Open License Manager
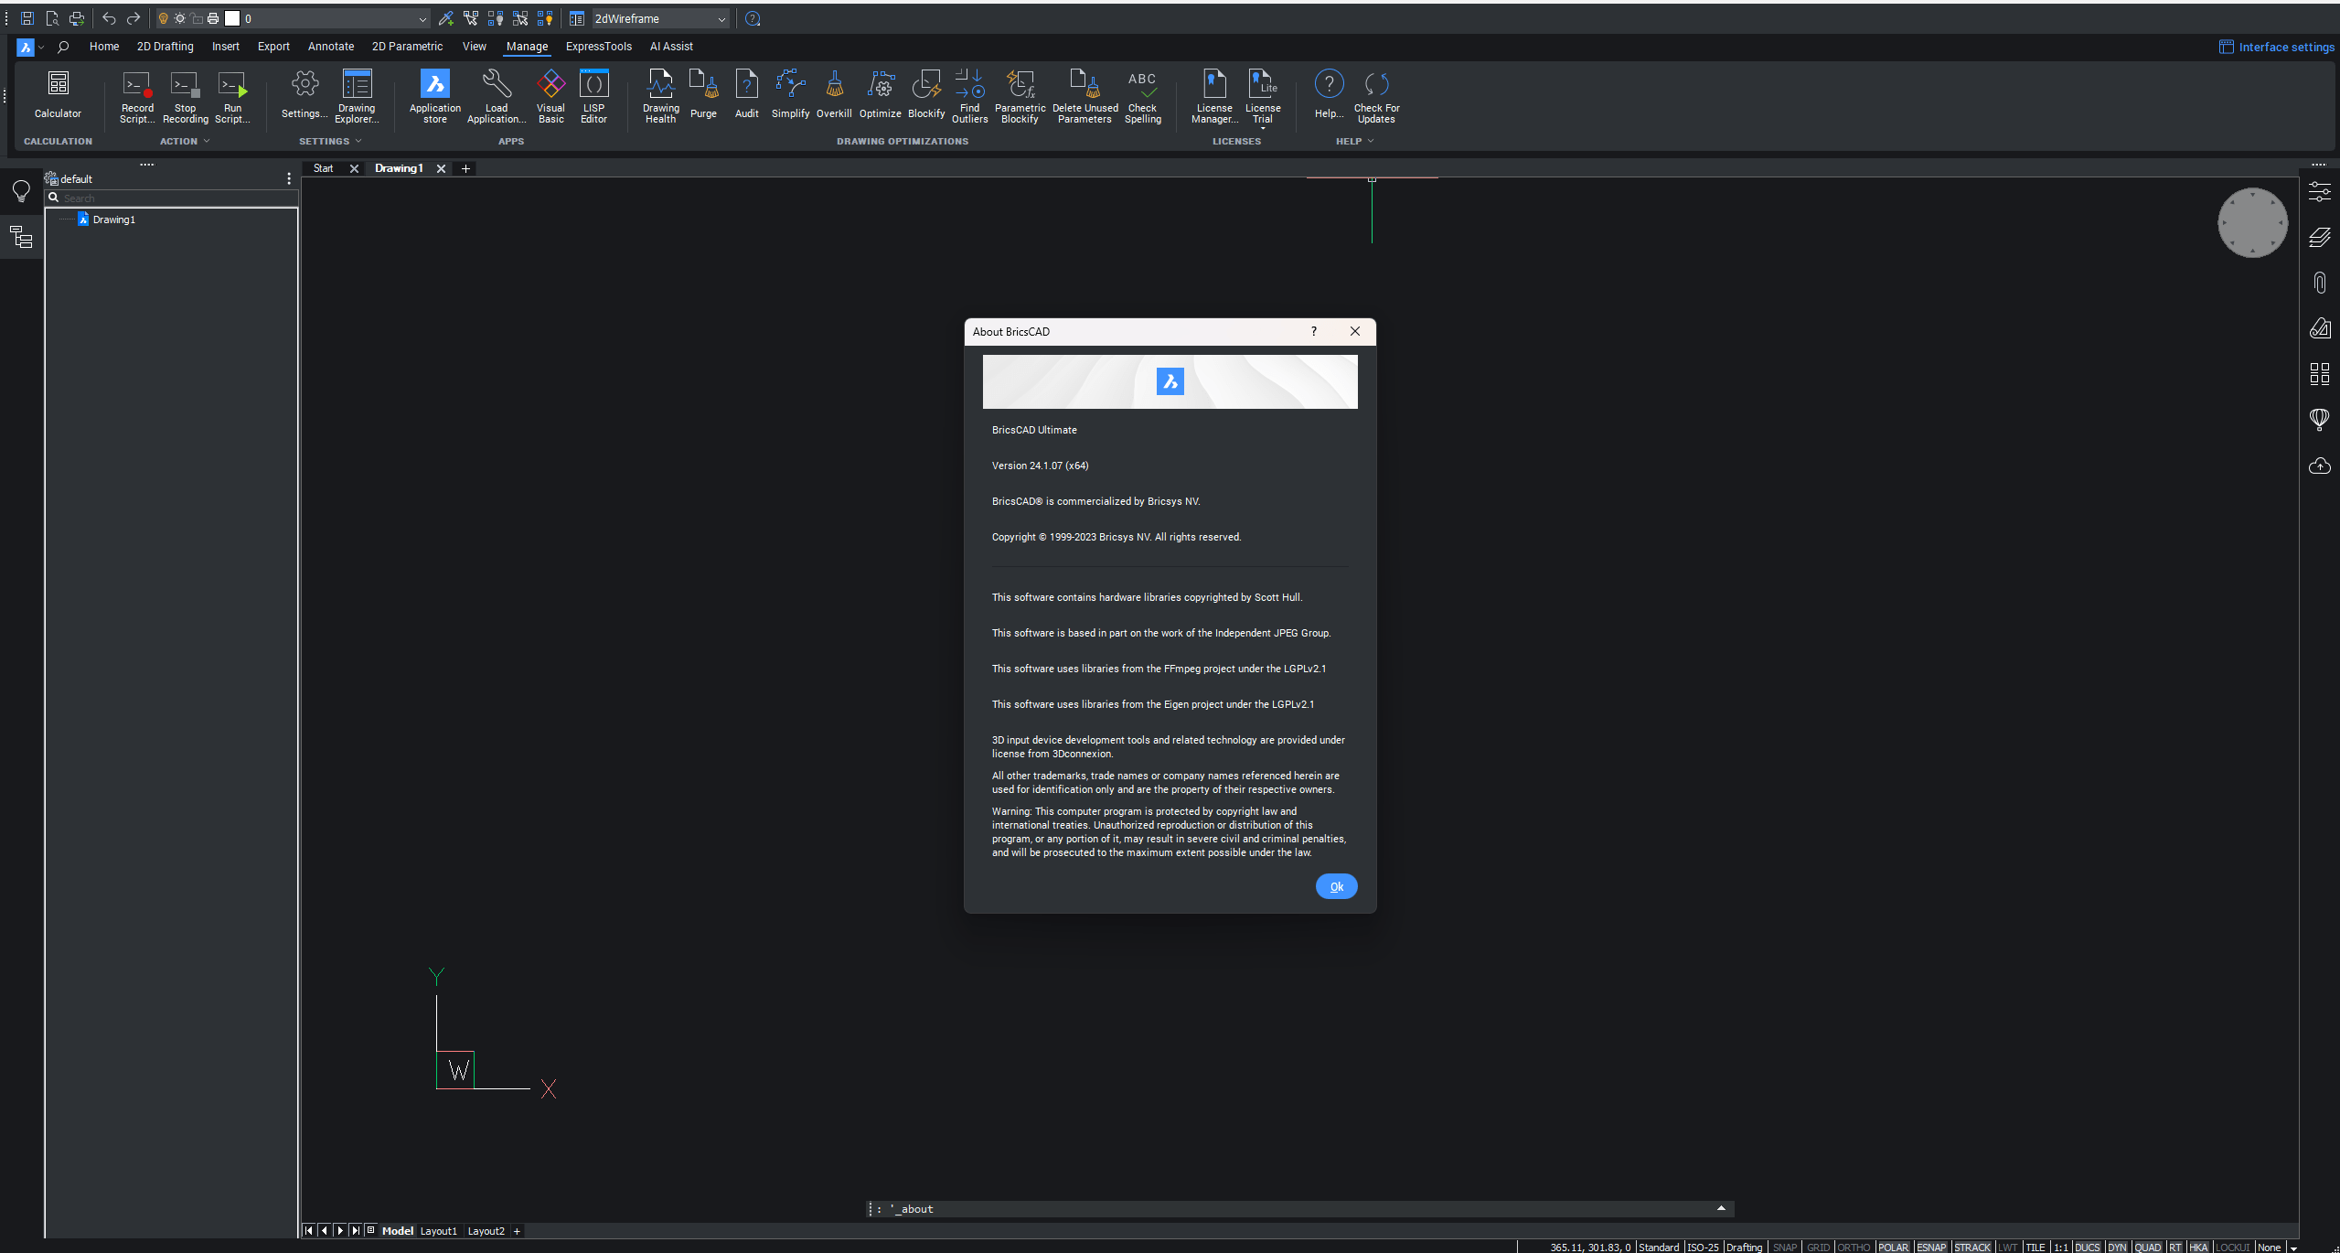This screenshot has width=2340, height=1253. coord(1214,97)
